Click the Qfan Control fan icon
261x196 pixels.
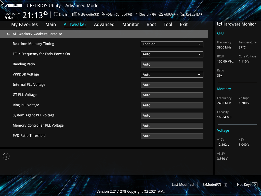(x=104, y=14)
